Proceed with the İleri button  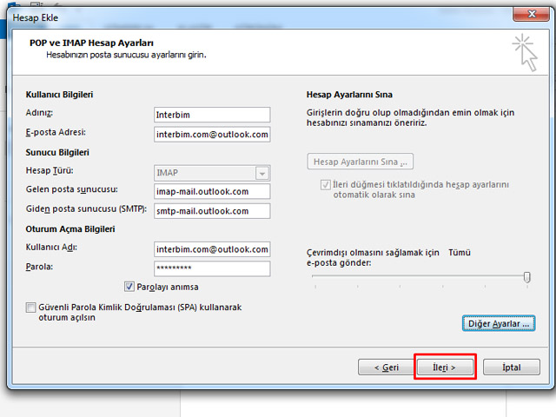coord(445,367)
